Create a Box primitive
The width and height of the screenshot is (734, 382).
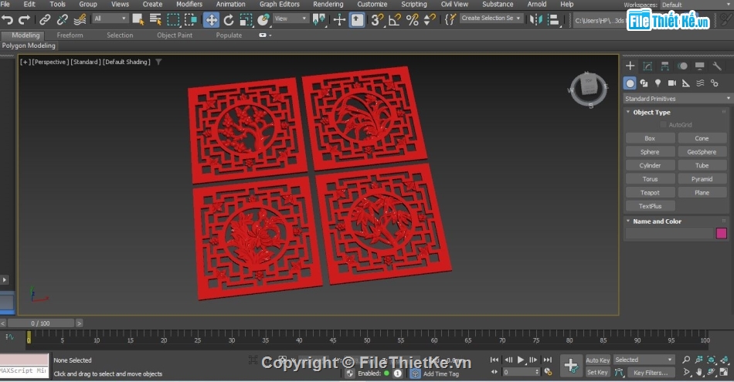coord(650,138)
